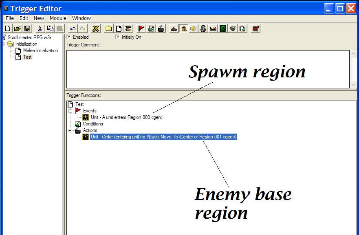
Task: Add new action with clapperboard icon
Action: click(x=161, y=29)
